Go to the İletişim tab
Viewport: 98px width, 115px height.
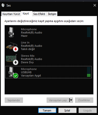pos(52,14)
